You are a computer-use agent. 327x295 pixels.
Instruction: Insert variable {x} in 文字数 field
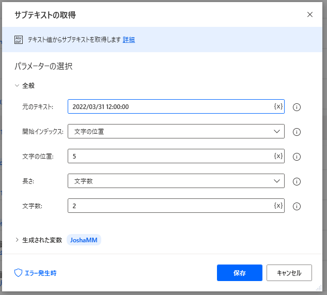pyautogui.click(x=278, y=206)
